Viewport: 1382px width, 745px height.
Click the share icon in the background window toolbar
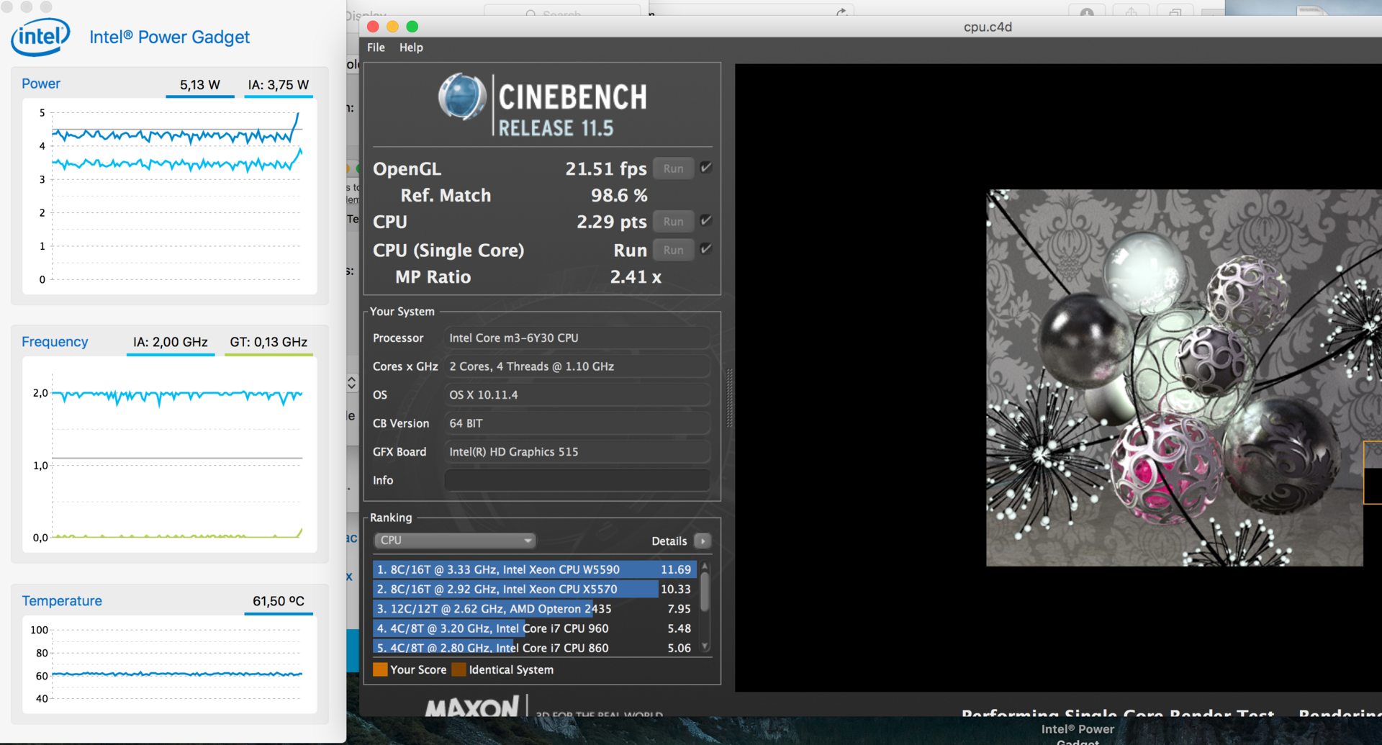[x=1131, y=12]
